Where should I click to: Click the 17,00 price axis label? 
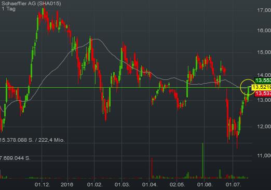pos(264,10)
